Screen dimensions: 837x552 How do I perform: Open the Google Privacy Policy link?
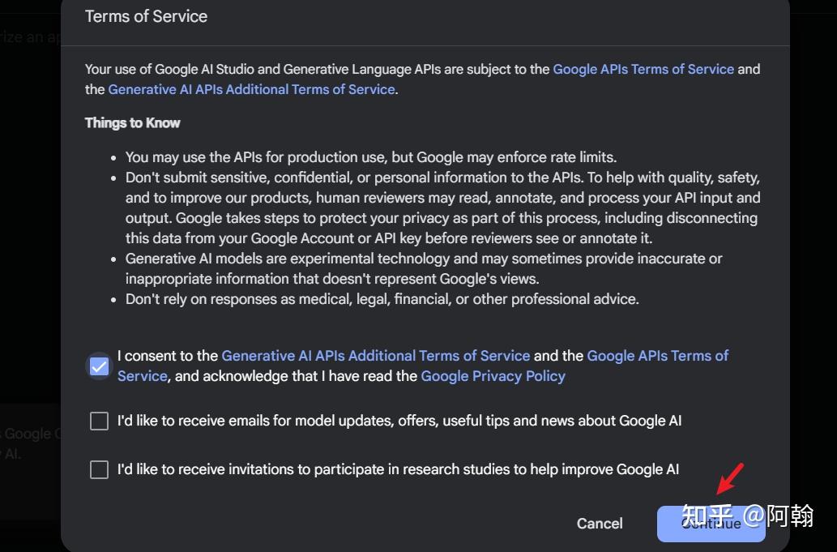coord(493,376)
